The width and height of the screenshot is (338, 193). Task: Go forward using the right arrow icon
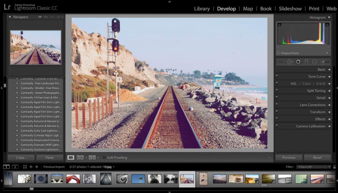(37, 167)
